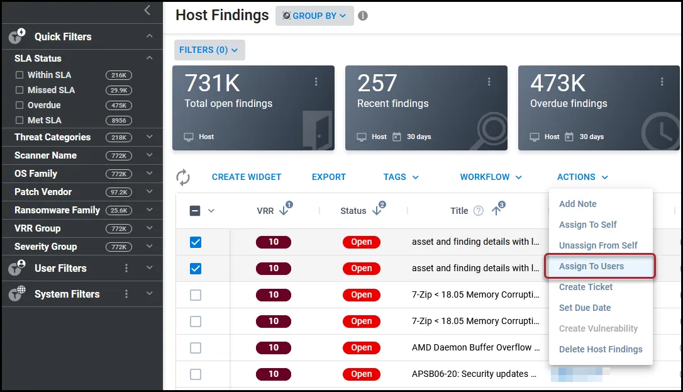Image resolution: width=683 pixels, height=392 pixels.
Task: Click the Host monitor icon on Recent findings card
Action: 362,137
